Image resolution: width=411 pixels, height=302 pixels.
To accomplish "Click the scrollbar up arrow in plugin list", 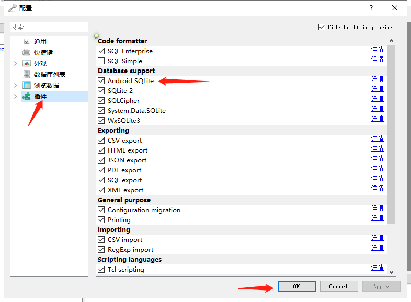I will 391,41.
